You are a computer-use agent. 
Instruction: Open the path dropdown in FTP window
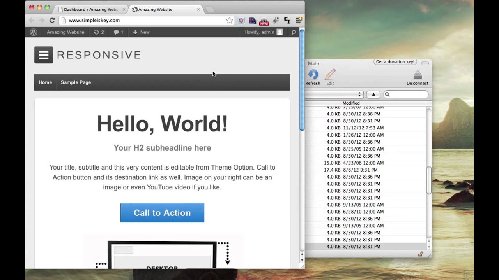[334, 94]
